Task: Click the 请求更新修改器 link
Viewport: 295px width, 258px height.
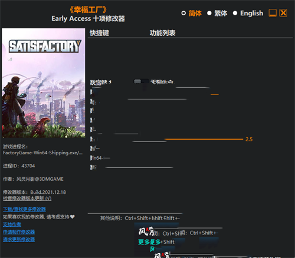Action: pyautogui.click(x=19, y=239)
